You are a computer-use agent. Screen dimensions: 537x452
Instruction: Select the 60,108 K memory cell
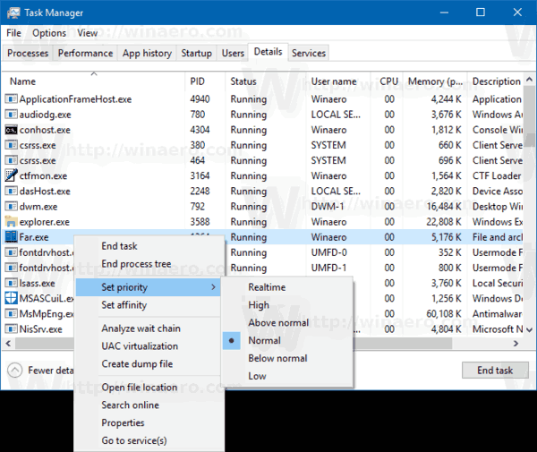pos(444,313)
